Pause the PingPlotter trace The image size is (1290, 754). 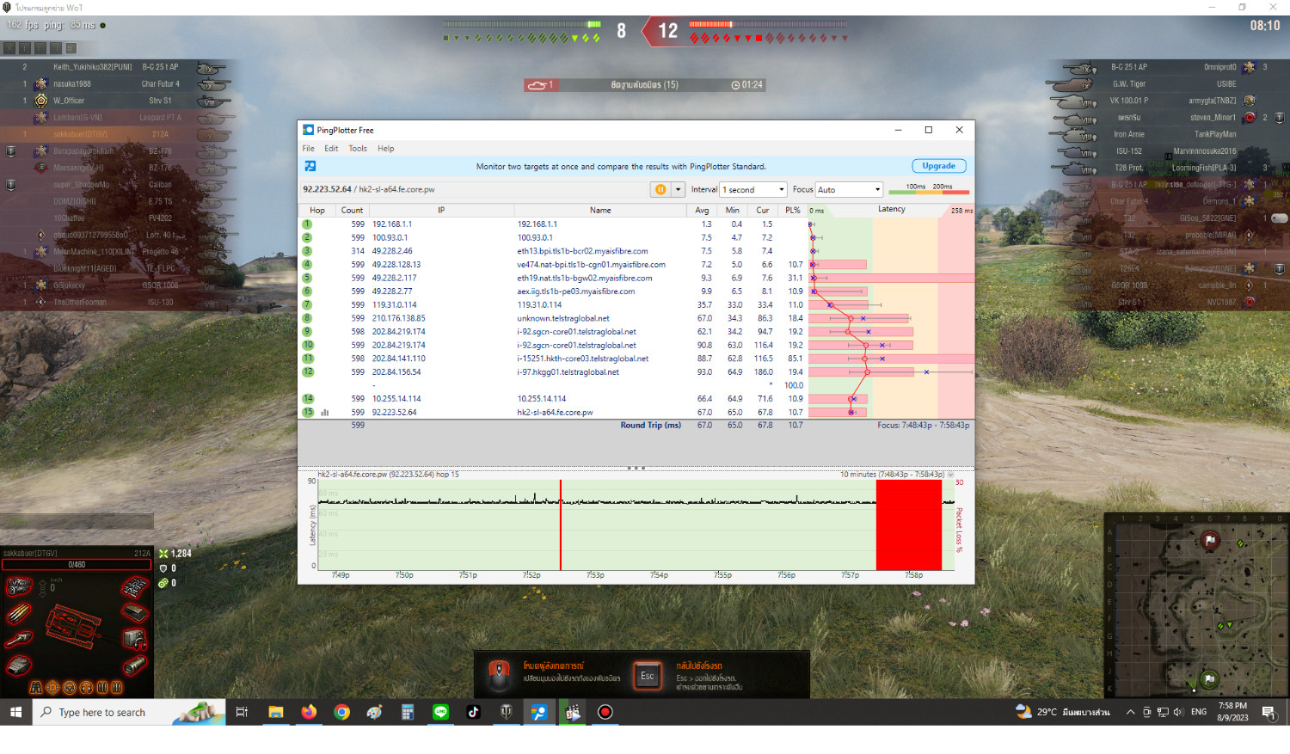point(660,189)
